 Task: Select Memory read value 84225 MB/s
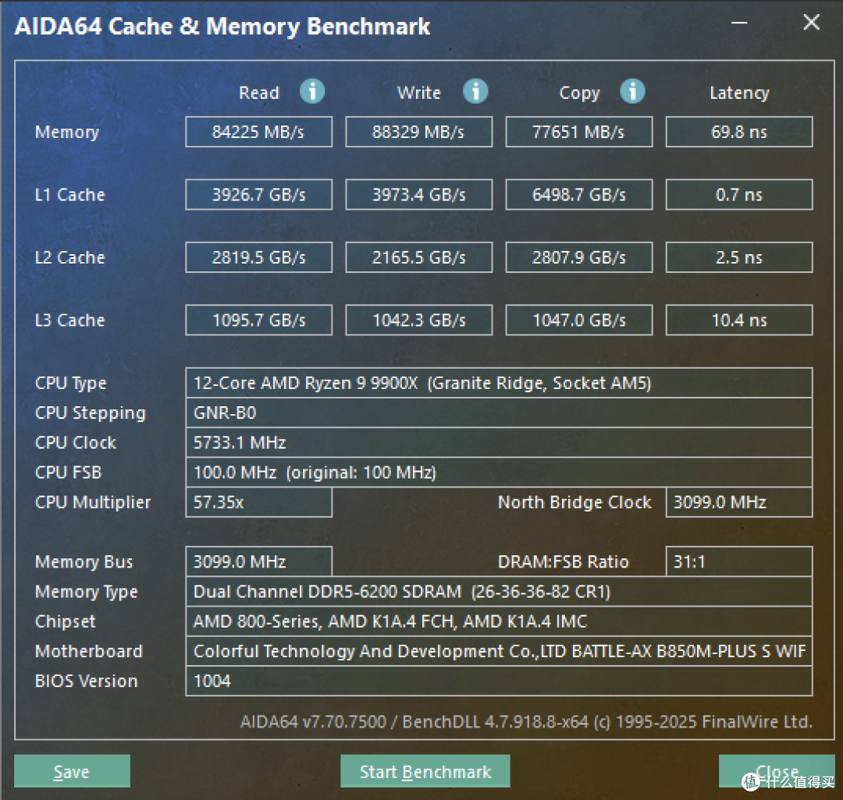pyautogui.click(x=258, y=132)
